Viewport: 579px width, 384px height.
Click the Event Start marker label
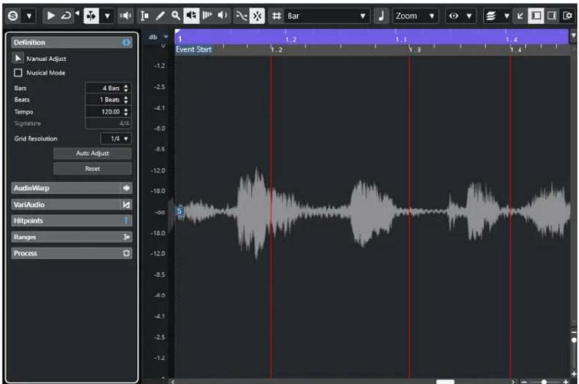[194, 49]
